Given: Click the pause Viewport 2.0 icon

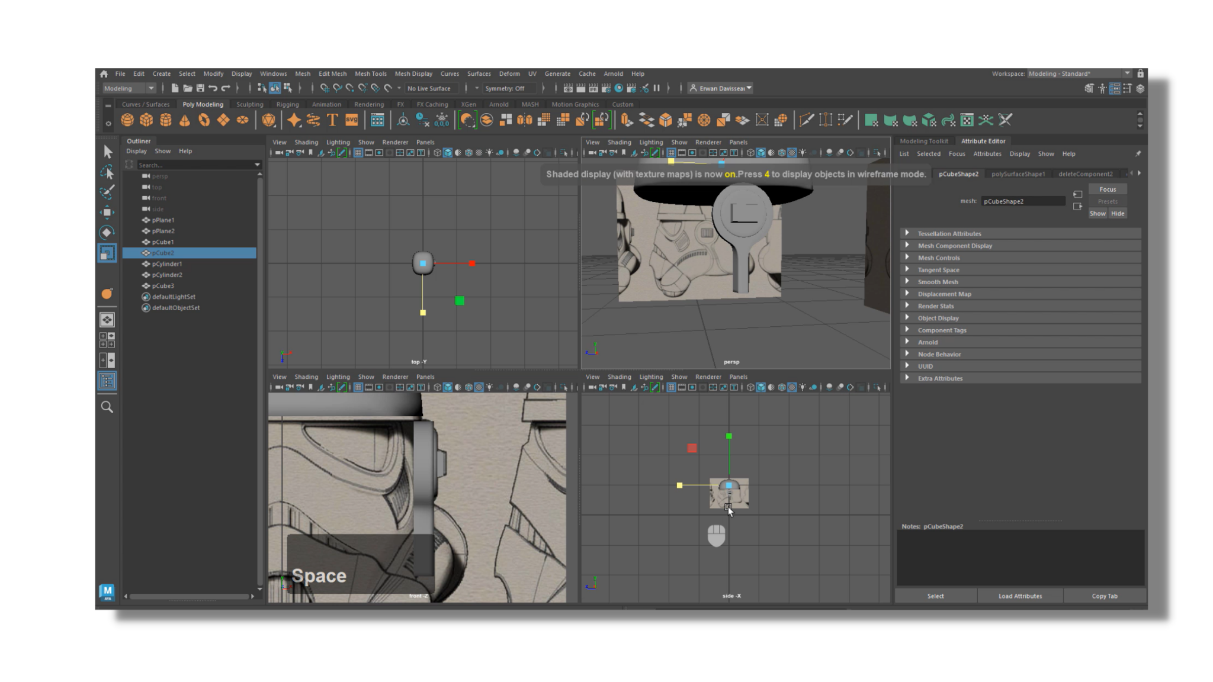Looking at the screenshot, I should 657,88.
